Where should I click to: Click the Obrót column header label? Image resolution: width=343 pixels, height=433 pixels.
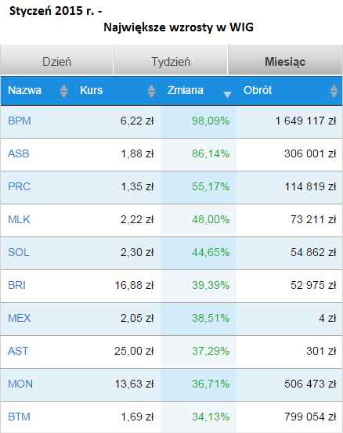pyautogui.click(x=258, y=90)
